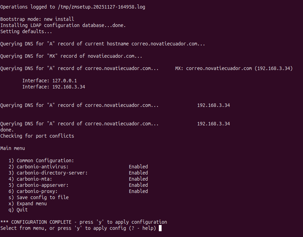Click the carbonio-mta menu option
Viewport: 303px width, 237px height.
tap(36, 179)
